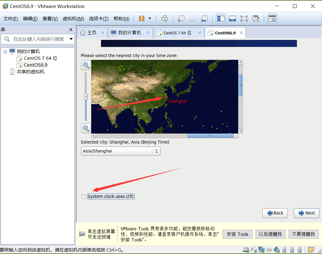Zoom in on the time zone map
This screenshot has height=254, width=322.
[86, 65]
